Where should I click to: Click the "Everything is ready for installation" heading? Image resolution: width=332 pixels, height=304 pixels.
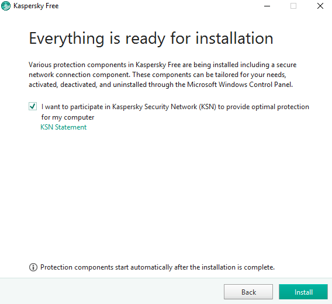(151, 39)
